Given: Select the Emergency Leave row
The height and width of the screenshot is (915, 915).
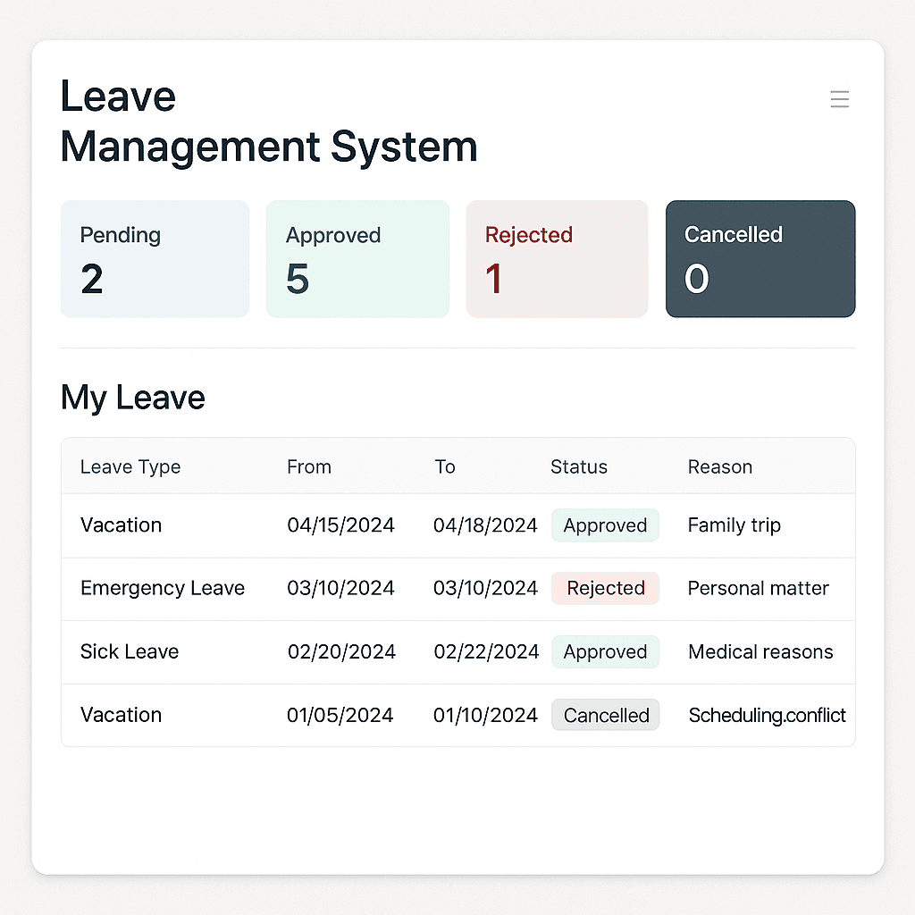Looking at the screenshot, I should [x=163, y=588].
